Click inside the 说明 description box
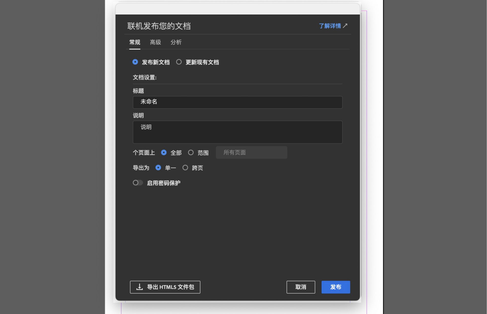Screen dimensions: 487x314 click(237, 132)
